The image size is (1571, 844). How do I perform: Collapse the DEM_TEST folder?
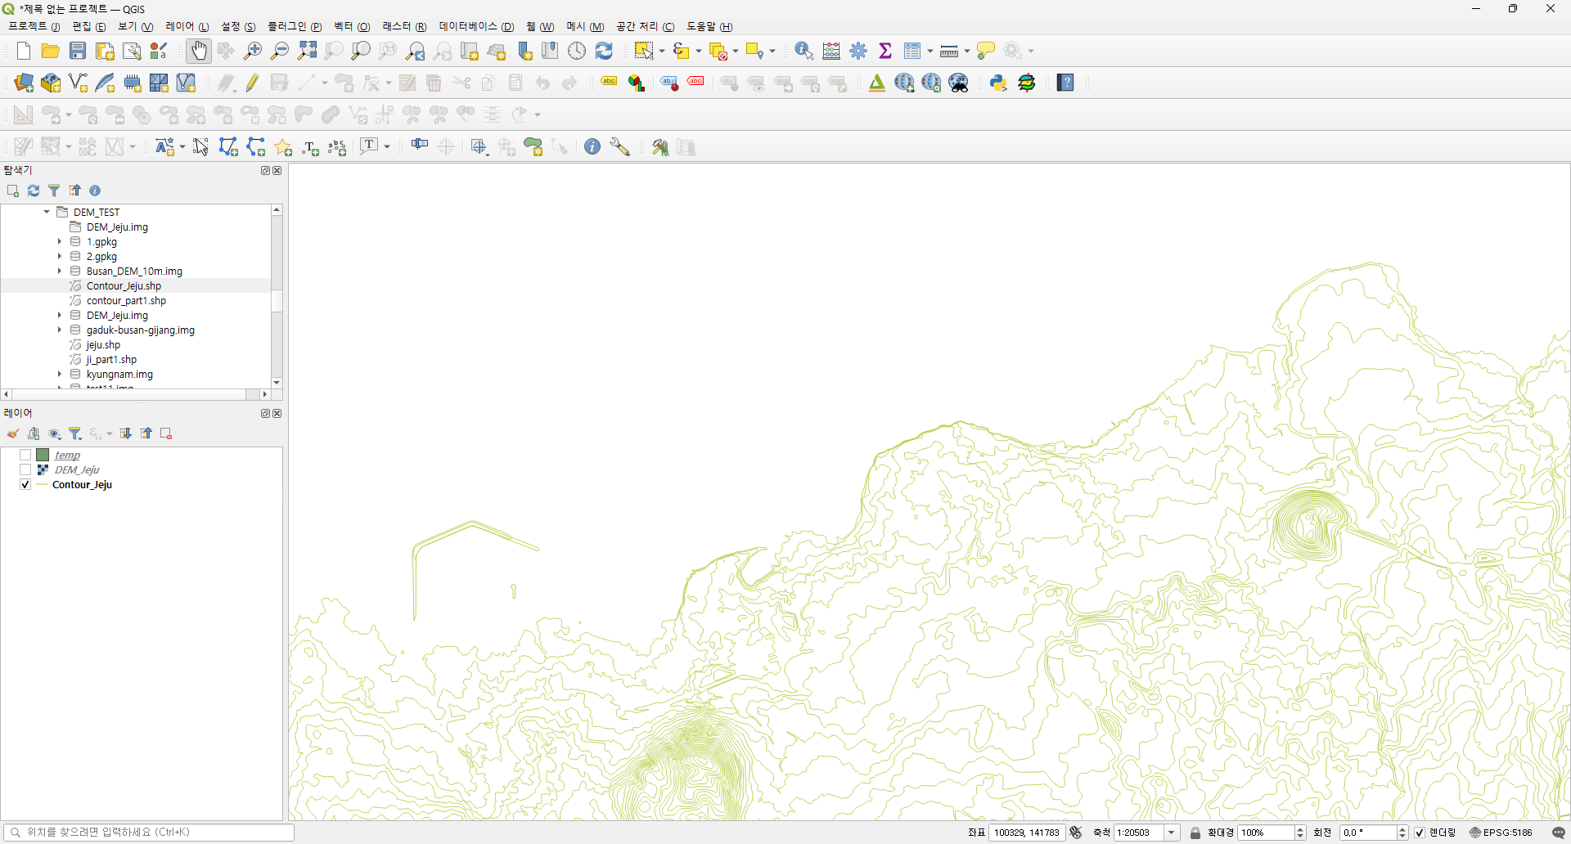click(x=47, y=212)
